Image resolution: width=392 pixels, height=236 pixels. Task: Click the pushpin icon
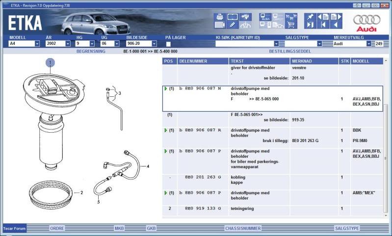[x=310, y=16]
